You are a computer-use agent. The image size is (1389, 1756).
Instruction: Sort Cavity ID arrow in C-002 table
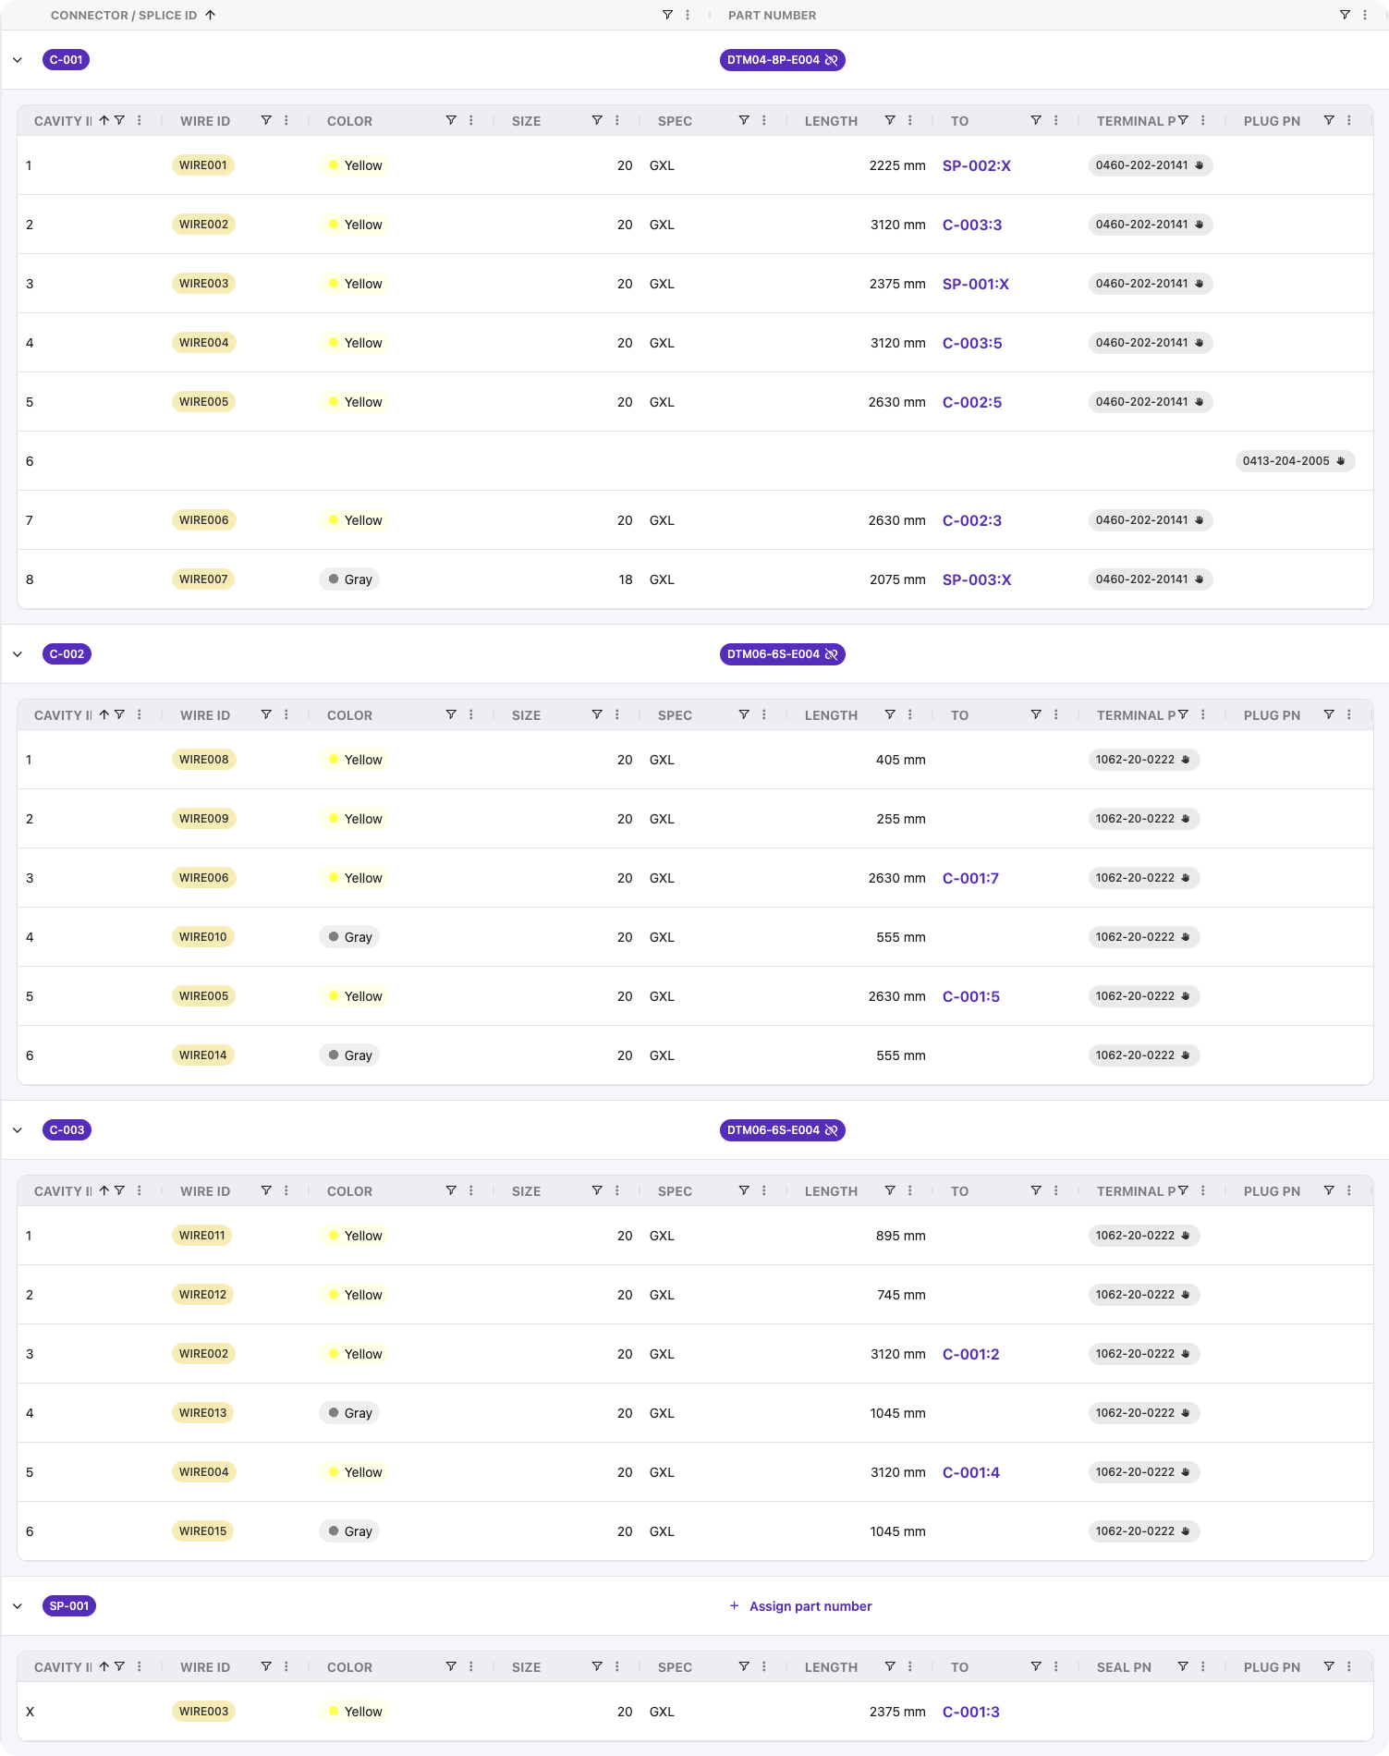coord(104,714)
